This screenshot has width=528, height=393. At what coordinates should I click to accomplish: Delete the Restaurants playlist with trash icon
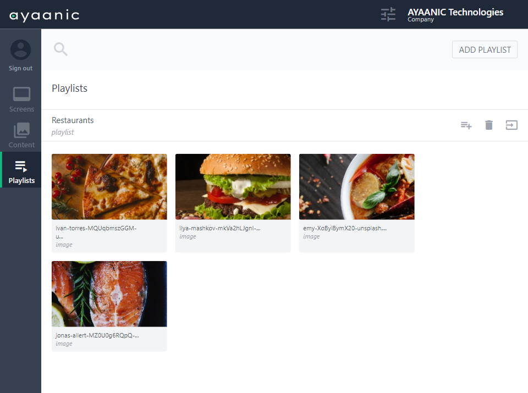[x=489, y=125]
